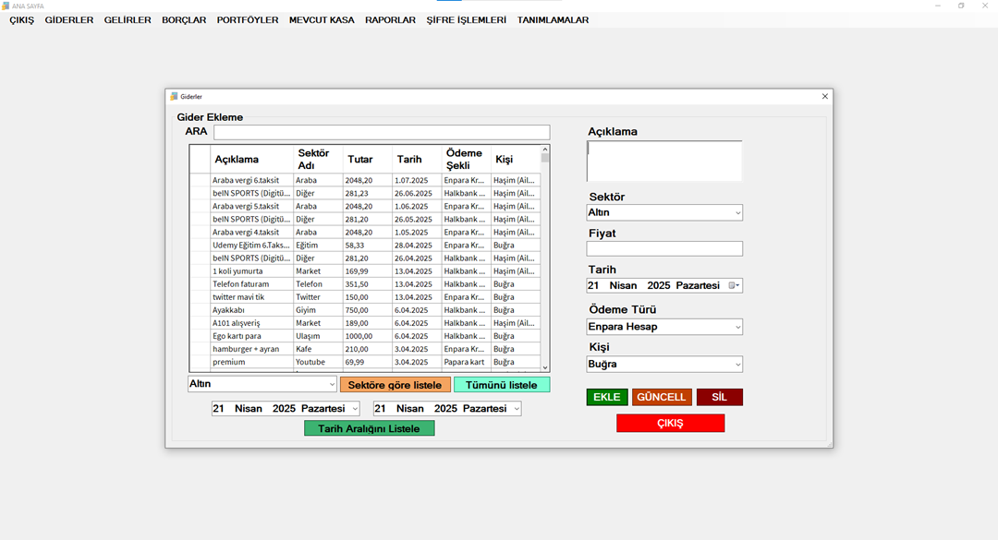This screenshot has height=540, width=998.
Task: Open the GİDERLER menu
Action: point(69,20)
